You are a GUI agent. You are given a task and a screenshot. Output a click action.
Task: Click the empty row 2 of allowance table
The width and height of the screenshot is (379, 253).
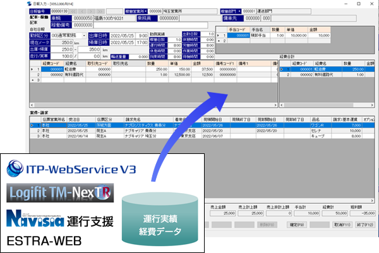coord(273,41)
